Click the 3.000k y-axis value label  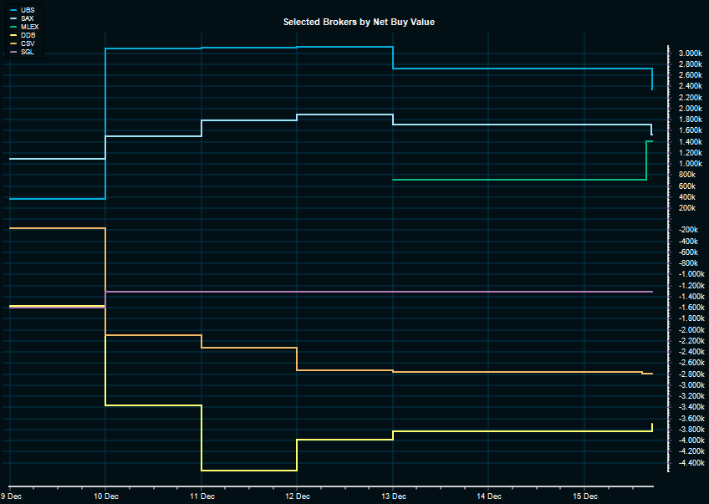pos(690,53)
